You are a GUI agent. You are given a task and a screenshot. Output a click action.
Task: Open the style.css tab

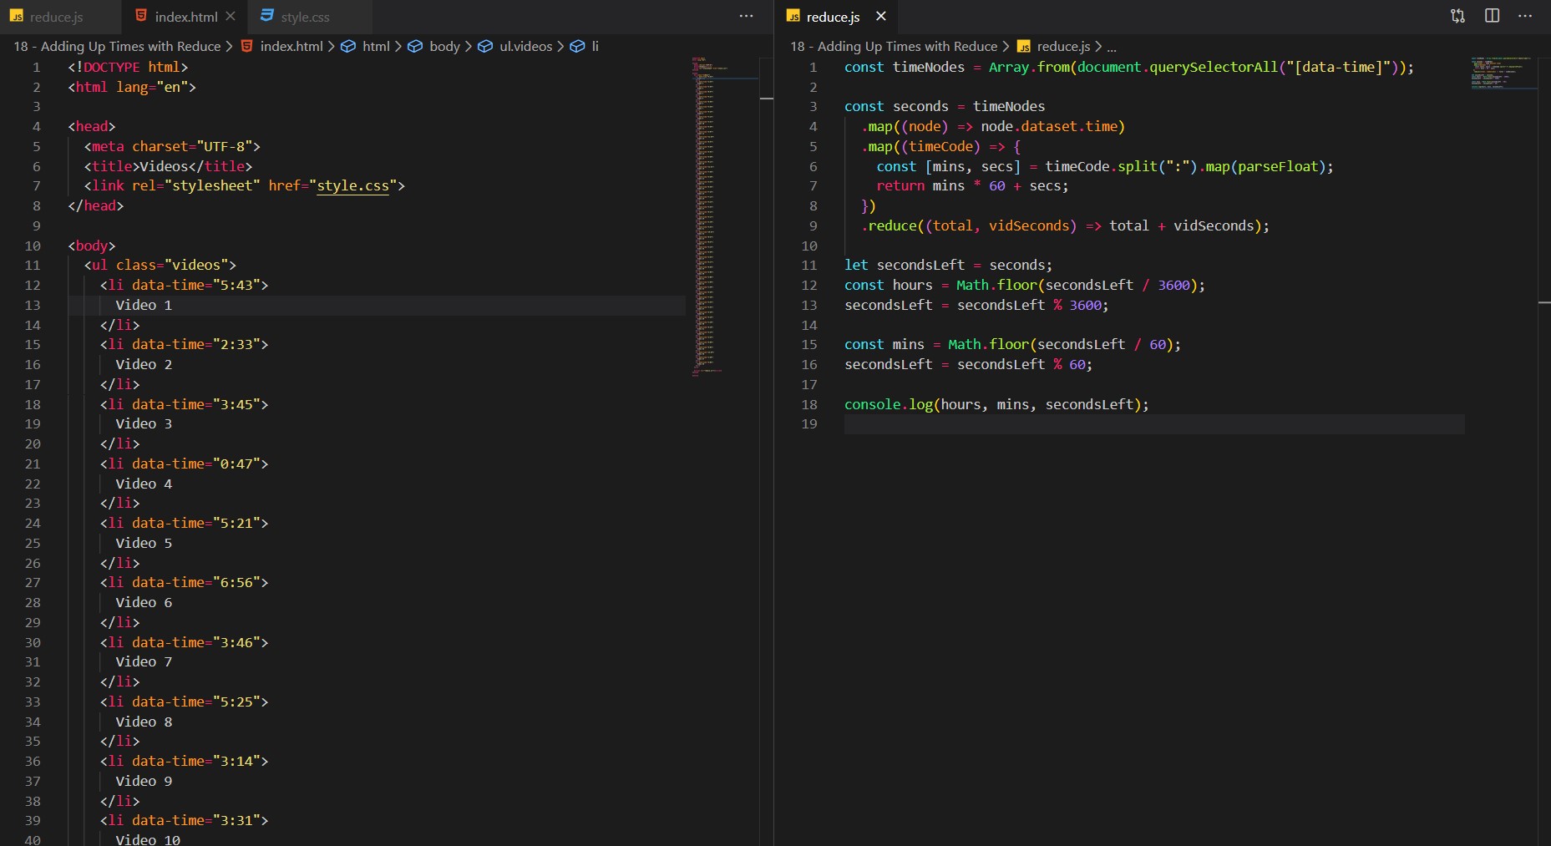[x=305, y=17]
